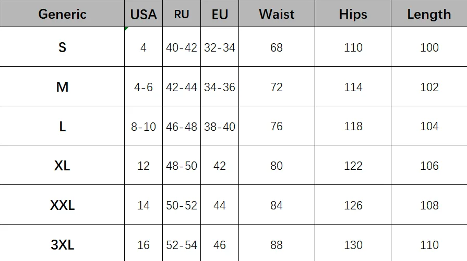Click USA size cell 8-10
The height and width of the screenshot is (261, 467).
[143, 127]
